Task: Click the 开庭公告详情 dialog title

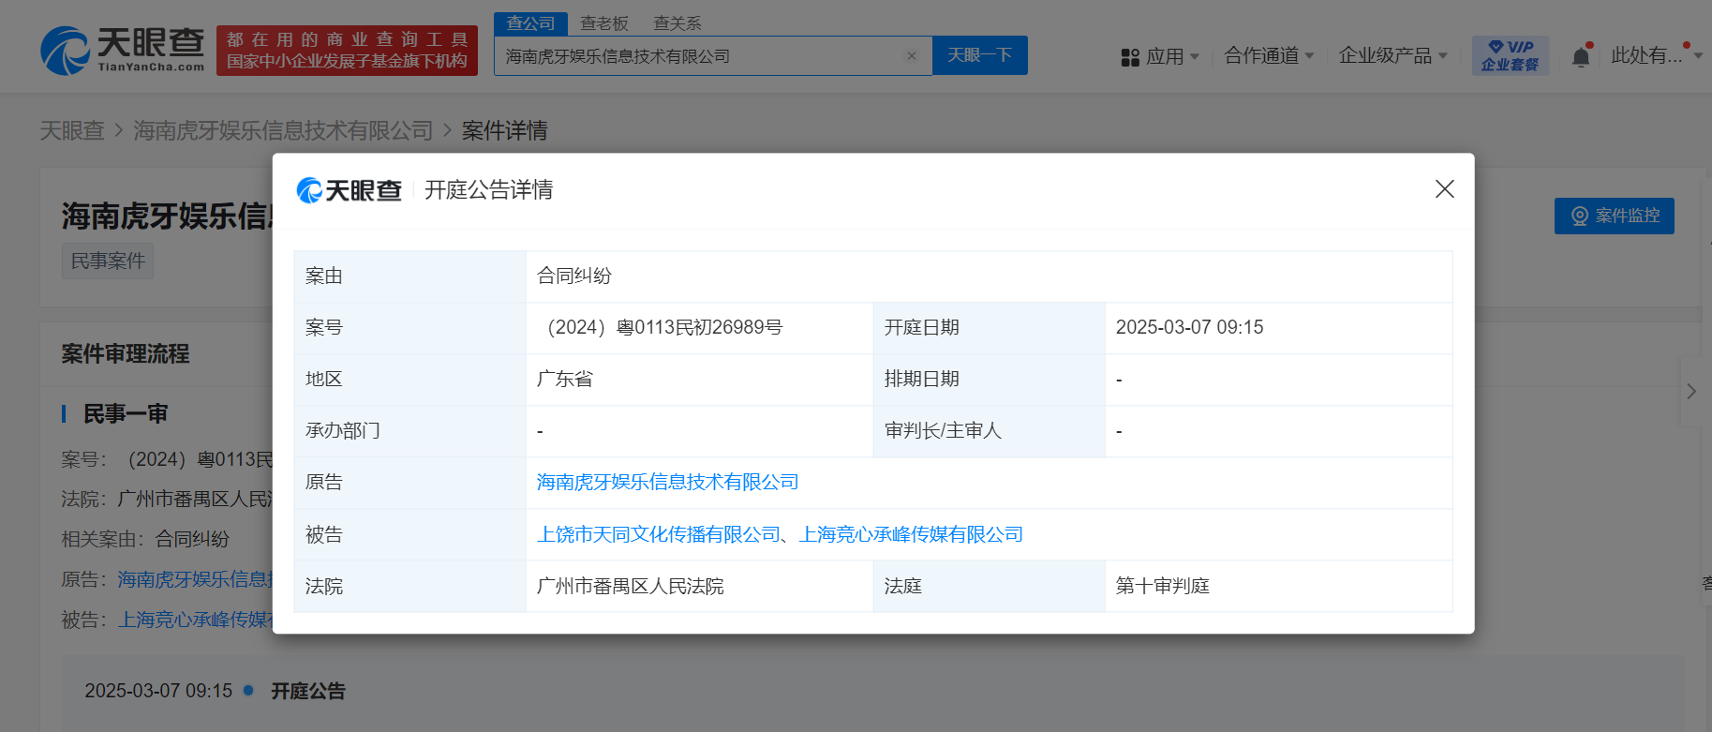Action: pos(488,190)
